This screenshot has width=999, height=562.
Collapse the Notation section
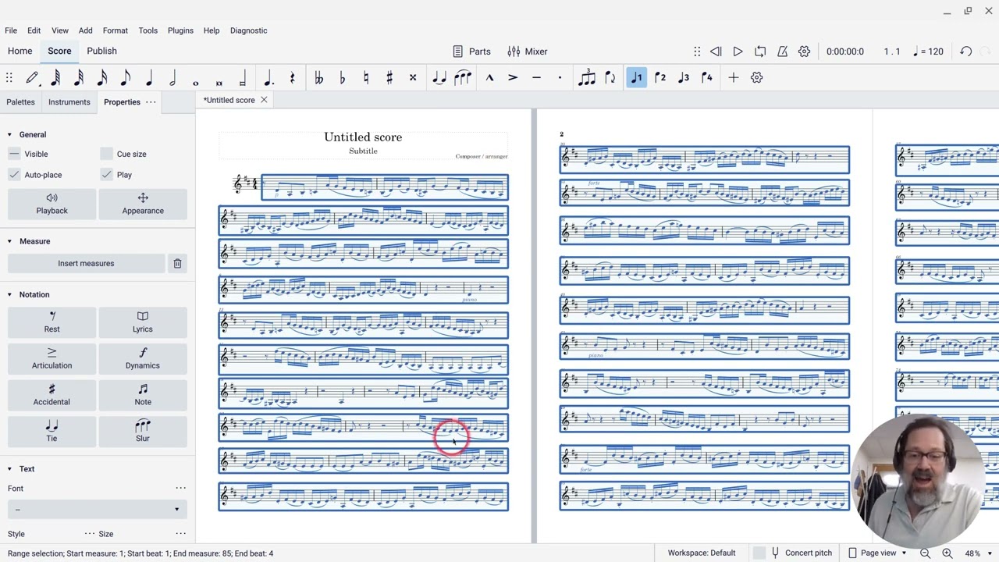click(x=9, y=294)
